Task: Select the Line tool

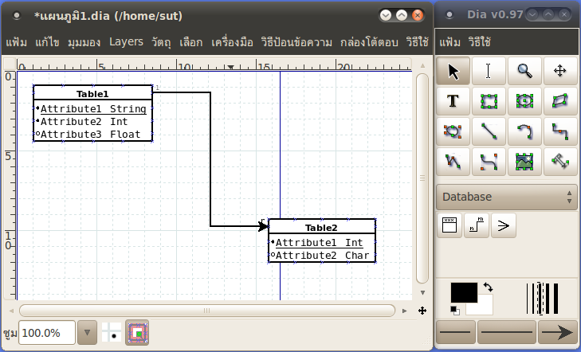Action: tap(489, 131)
